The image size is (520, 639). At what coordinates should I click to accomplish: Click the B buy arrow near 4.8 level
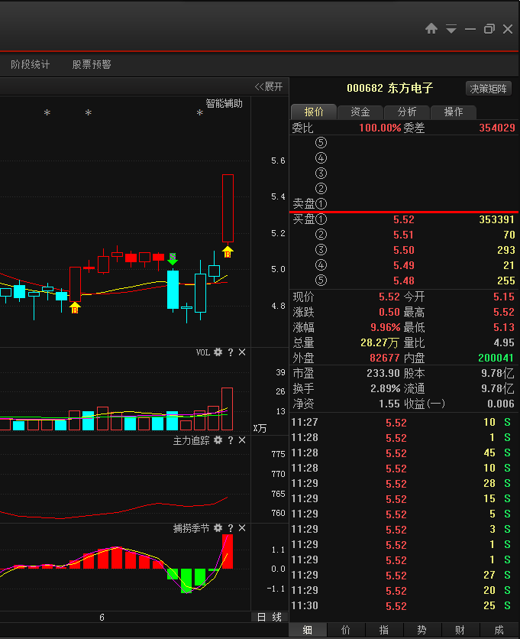(x=75, y=308)
